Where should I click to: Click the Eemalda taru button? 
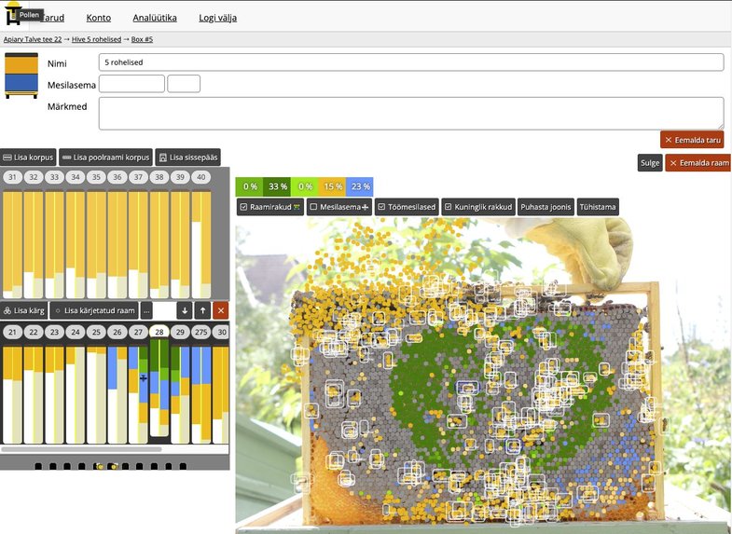click(692, 140)
